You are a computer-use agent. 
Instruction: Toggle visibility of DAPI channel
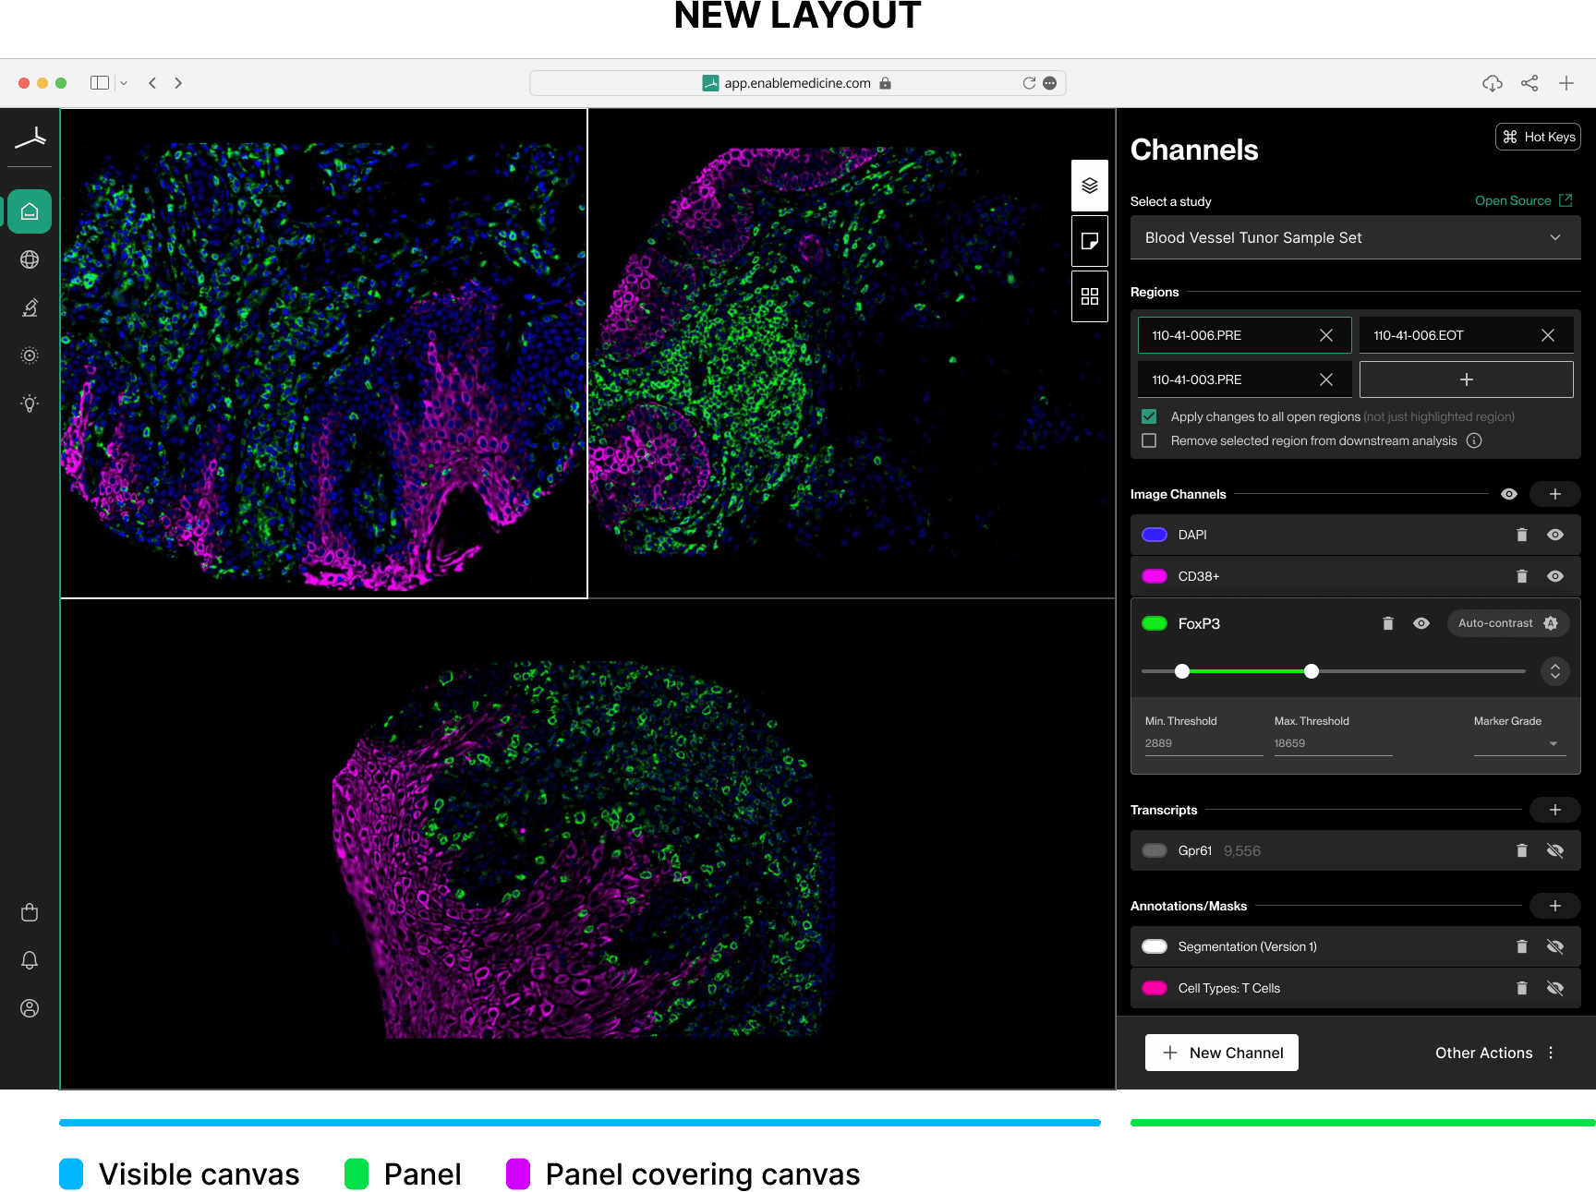point(1555,535)
